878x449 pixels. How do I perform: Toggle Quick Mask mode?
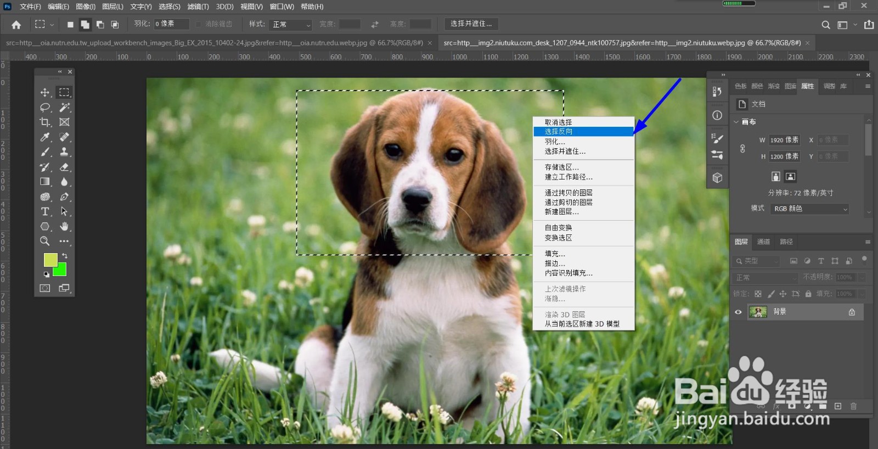(x=45, y=288)
